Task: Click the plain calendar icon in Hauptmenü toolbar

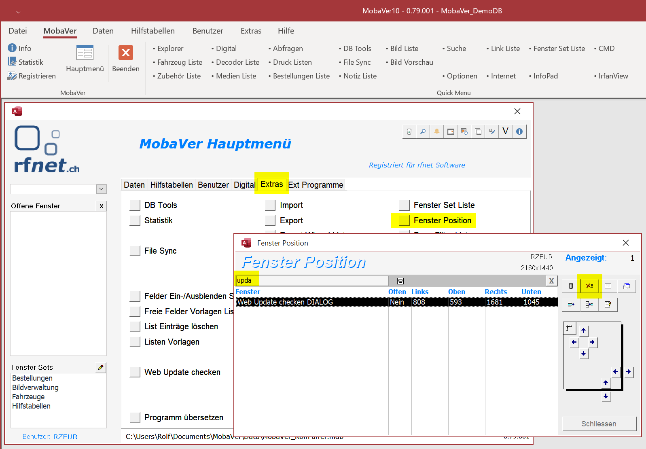Action: click(450, 131)
